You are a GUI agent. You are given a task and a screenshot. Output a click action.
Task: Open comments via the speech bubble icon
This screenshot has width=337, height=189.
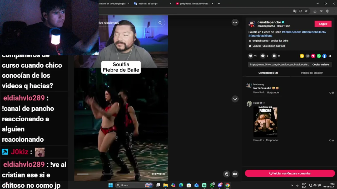263,56
